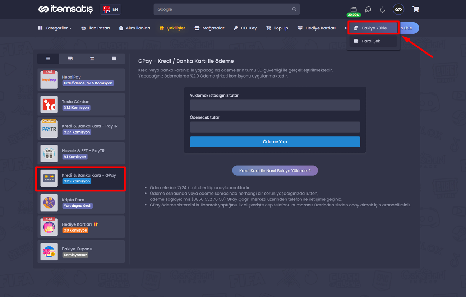Go to İlan Pazarı

(x=96, y=28)
